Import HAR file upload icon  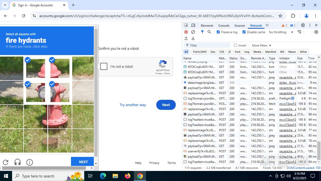click(186, 38)
